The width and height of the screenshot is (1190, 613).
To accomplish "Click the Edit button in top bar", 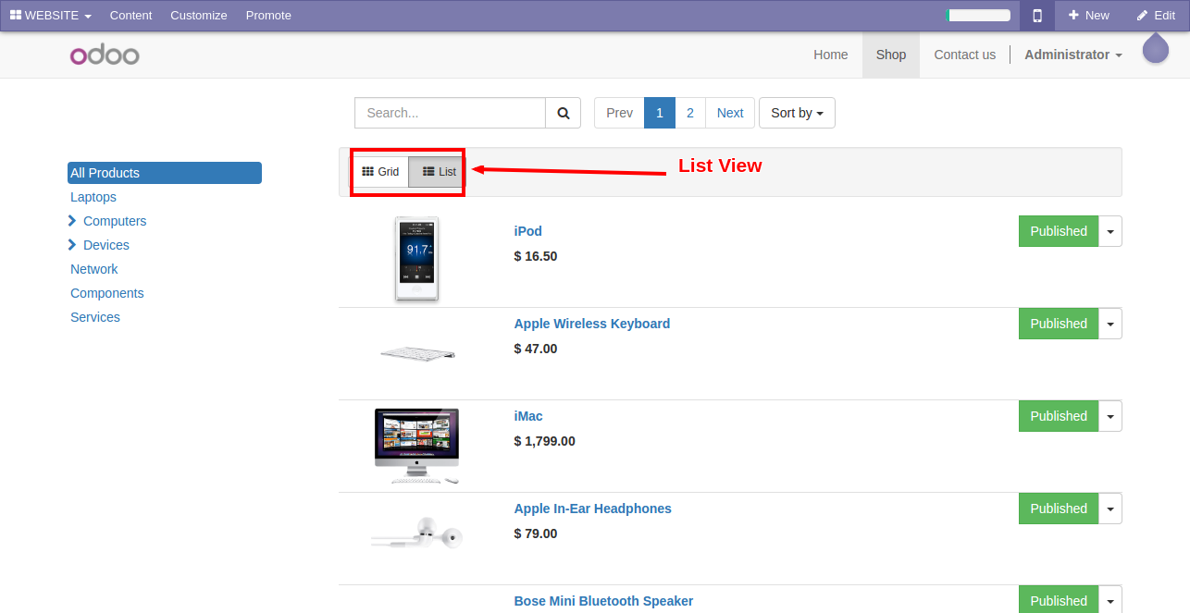I will click(x=1156, y=16).
